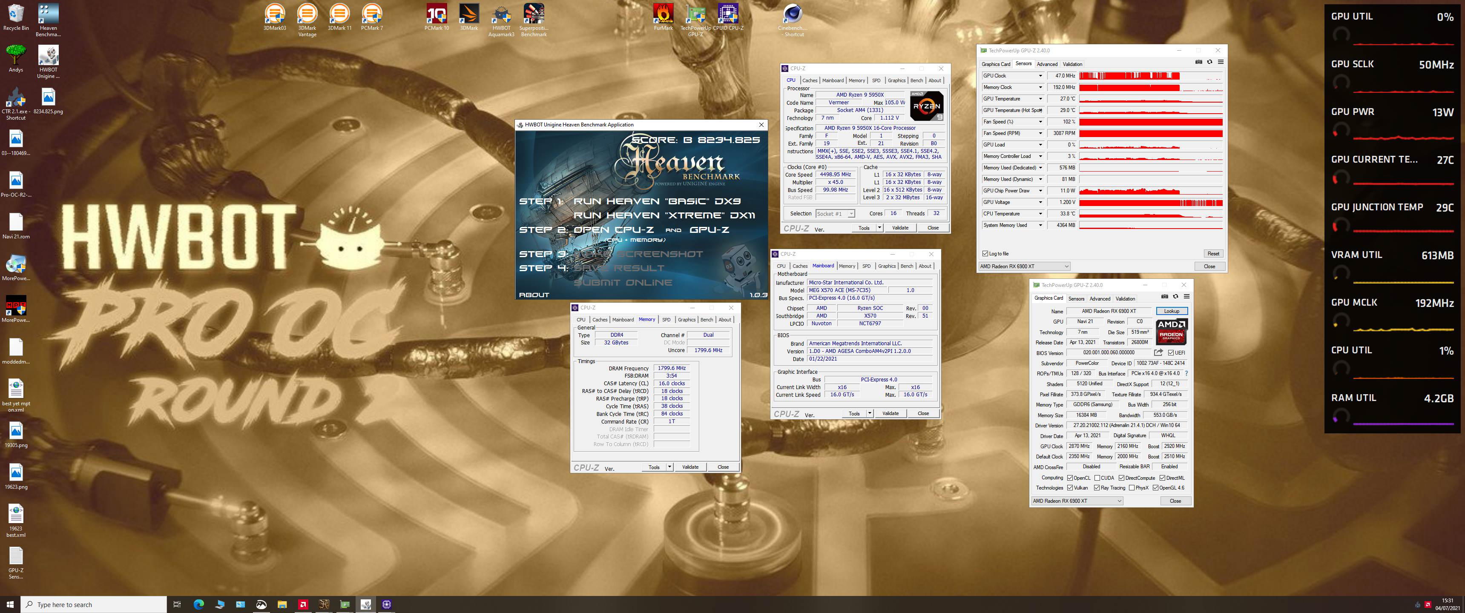Click the Windows Start button

pos(10,604)
